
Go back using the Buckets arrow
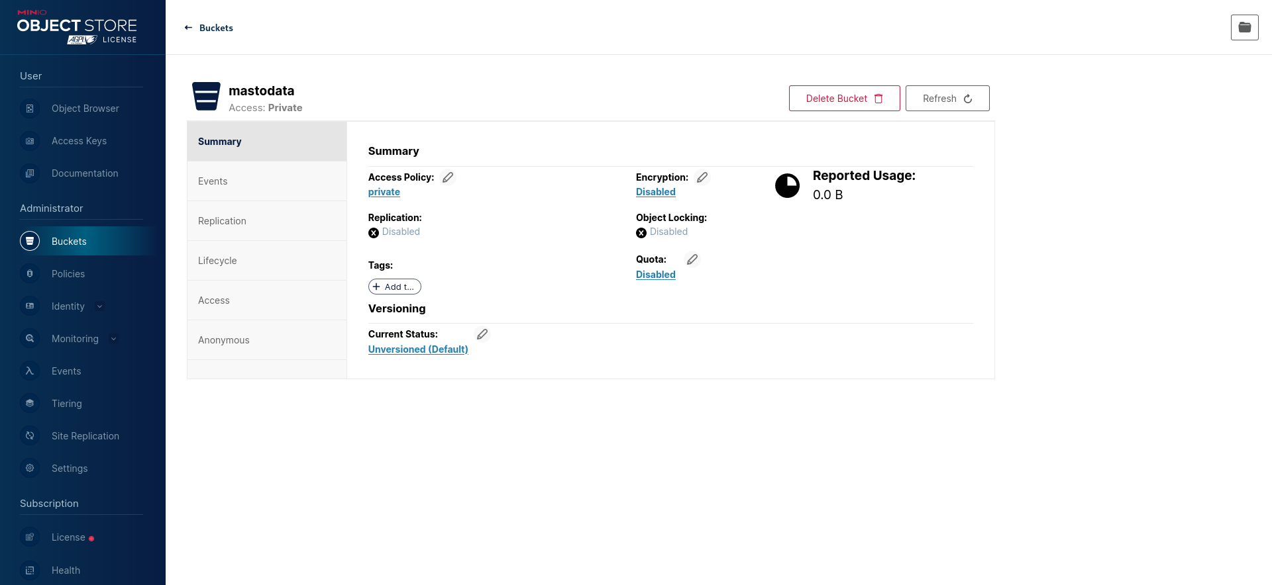188,28
